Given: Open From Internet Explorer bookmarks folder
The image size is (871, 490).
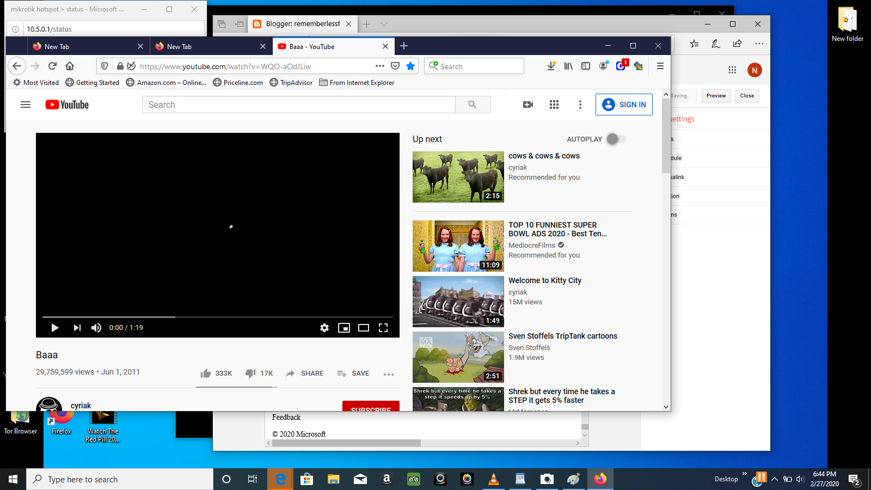Looking at the screenshot, I should click(x=357, y=83).
